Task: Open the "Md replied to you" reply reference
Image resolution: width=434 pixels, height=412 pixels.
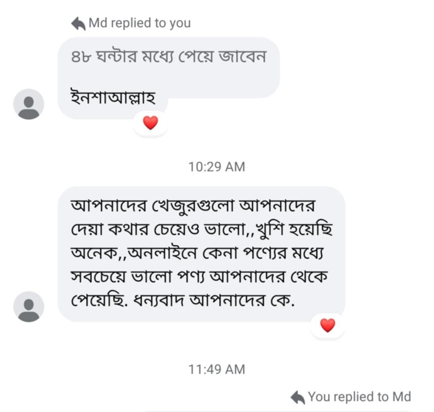Action: pos(139,23)
